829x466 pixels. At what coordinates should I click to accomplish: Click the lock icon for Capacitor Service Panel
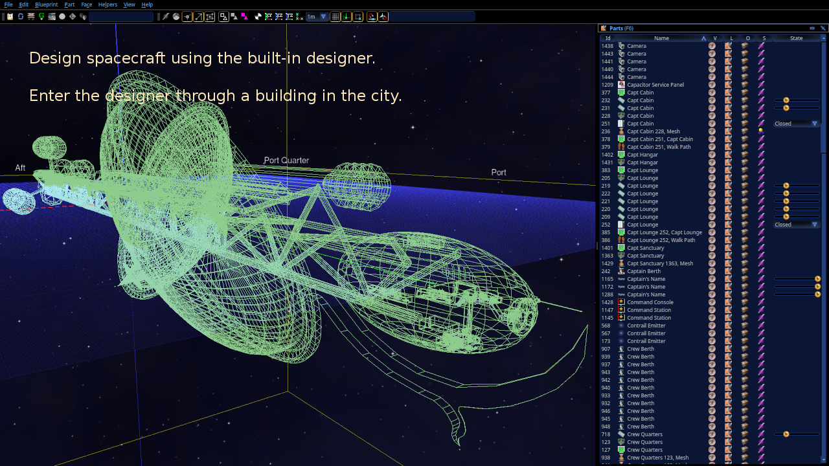[x=728, y=85]
